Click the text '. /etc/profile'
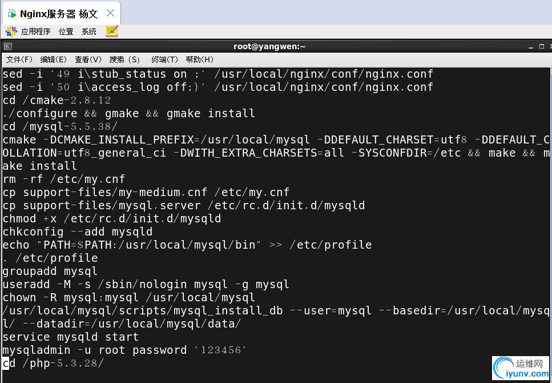This screenshot has width=552, height=383. point(50,258)
